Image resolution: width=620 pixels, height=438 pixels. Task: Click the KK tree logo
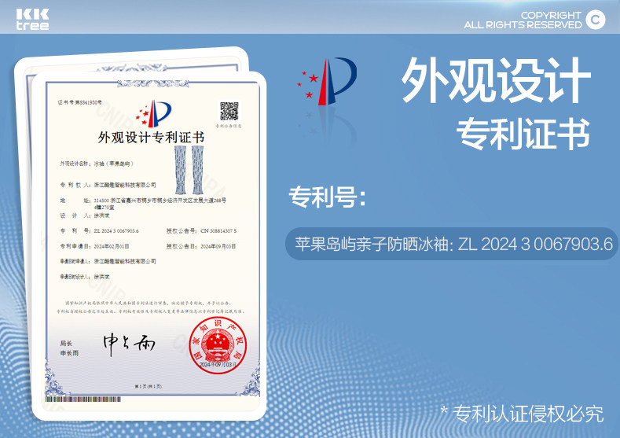pos(32,20)
